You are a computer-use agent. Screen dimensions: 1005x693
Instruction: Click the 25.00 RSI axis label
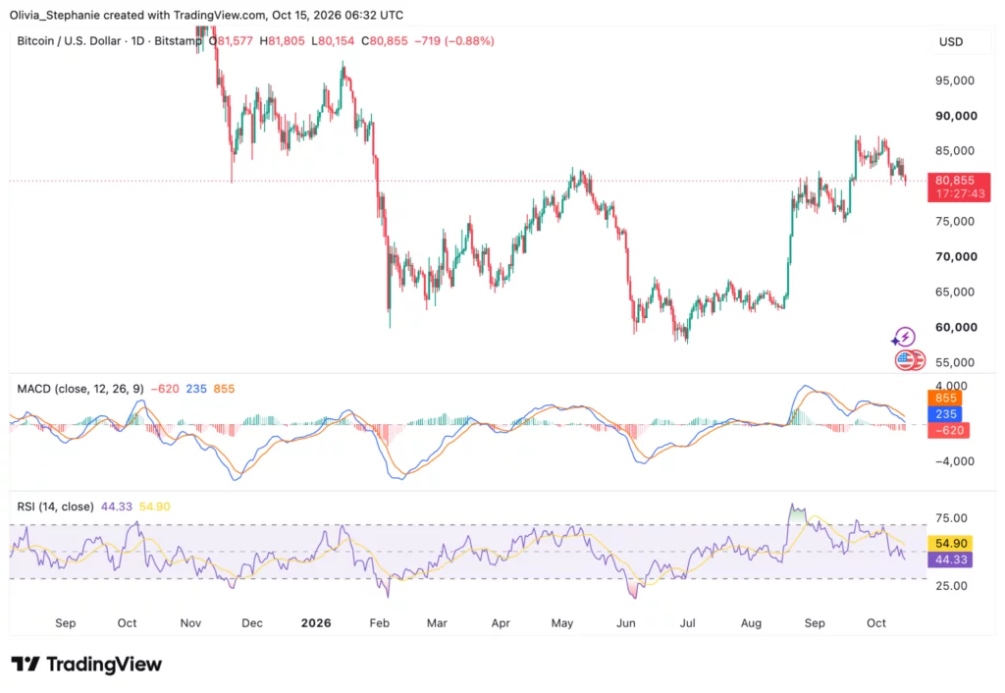coord(952,585)
